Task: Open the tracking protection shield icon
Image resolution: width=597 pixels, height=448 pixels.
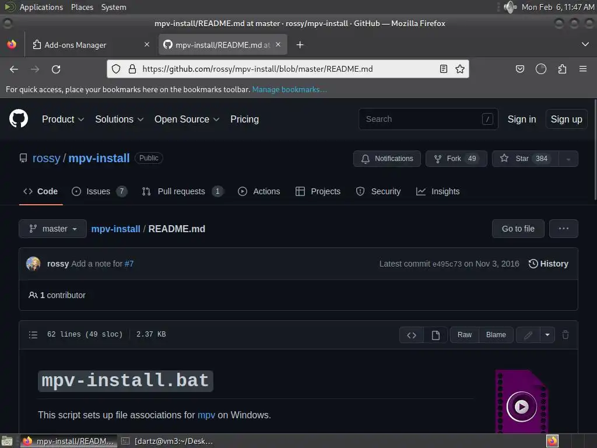Action: (116, 69)
